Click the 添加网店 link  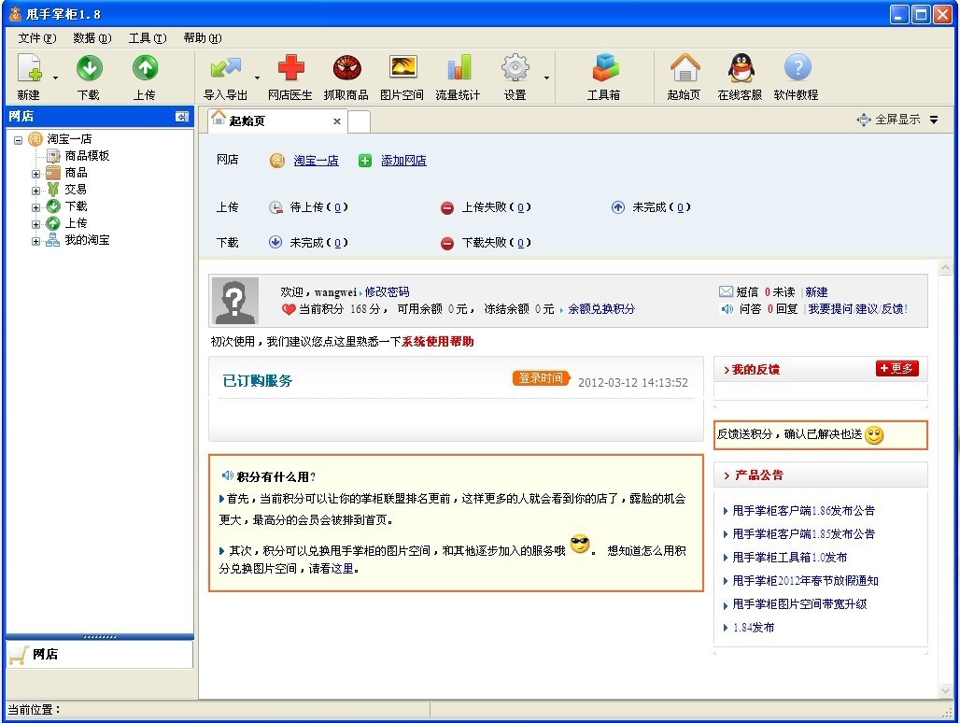(x=403, y=161)
